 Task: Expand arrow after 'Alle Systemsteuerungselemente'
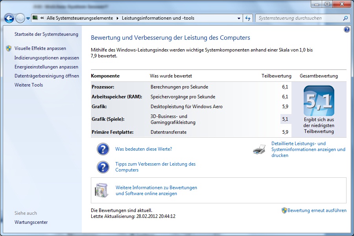pos(117,18)
